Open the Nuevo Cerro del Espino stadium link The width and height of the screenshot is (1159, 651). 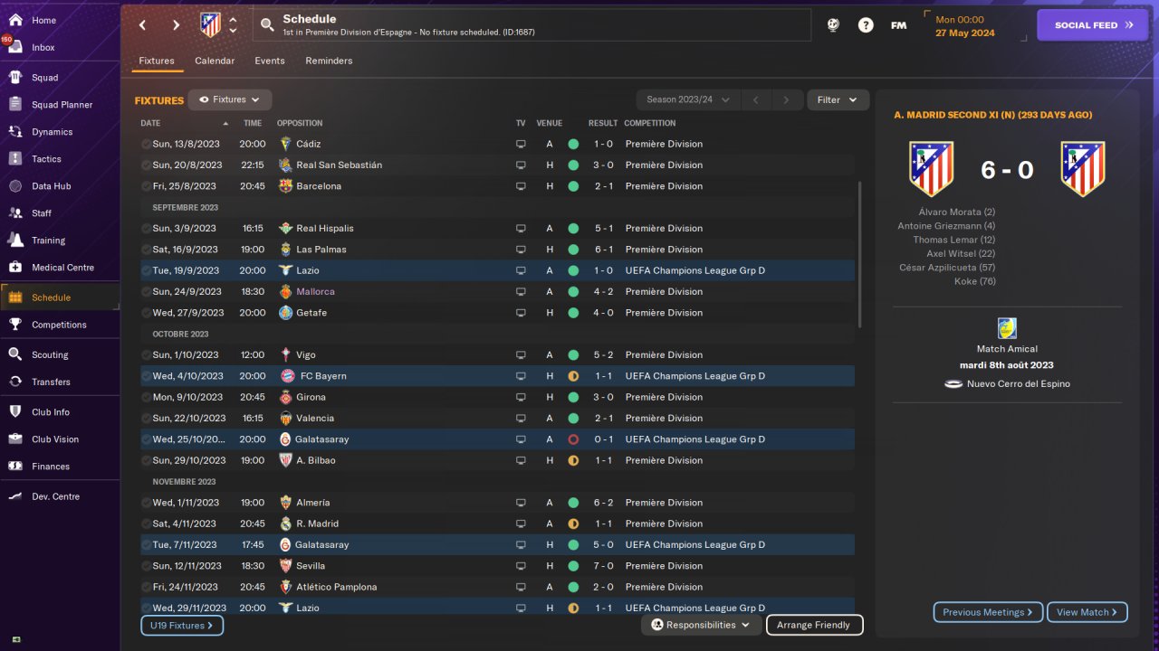(1018, 383)
